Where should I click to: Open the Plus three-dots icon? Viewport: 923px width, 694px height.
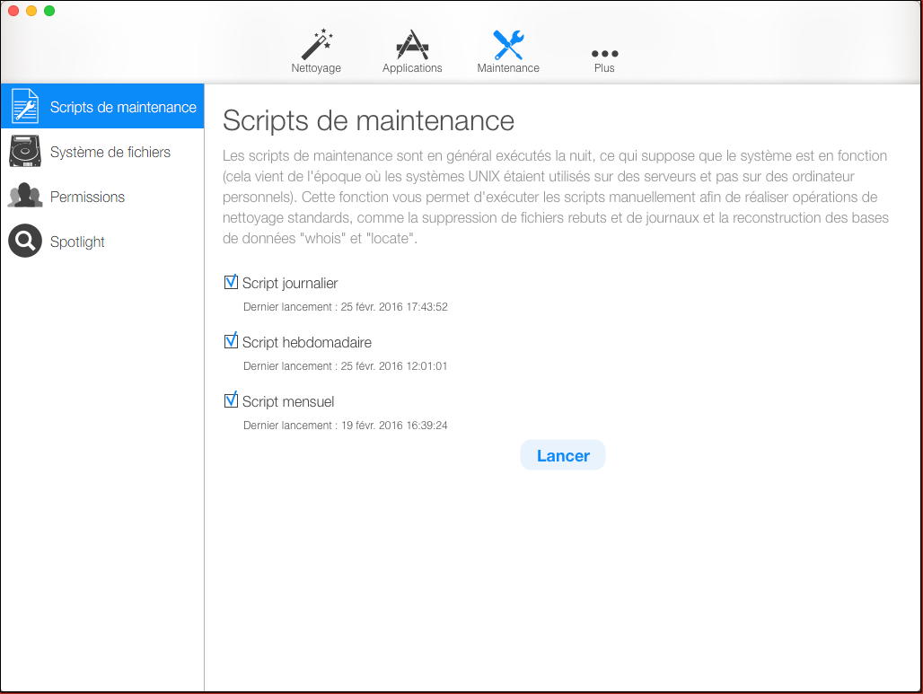[x=604, y=54]
